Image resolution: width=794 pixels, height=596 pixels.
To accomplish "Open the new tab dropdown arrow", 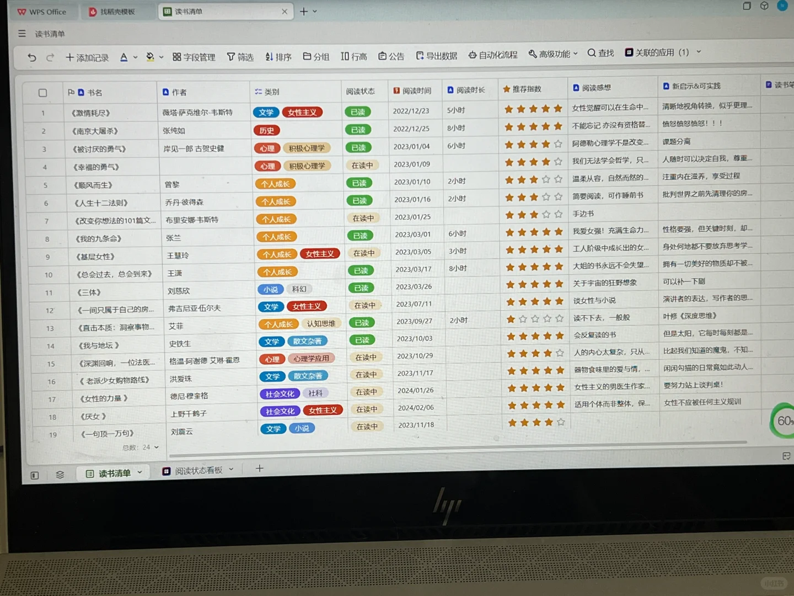I will (x=315, y=11).
